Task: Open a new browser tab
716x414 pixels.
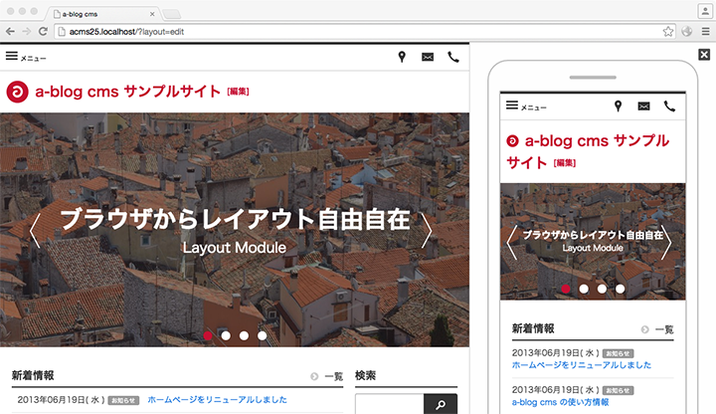Action: pos(172,14)
